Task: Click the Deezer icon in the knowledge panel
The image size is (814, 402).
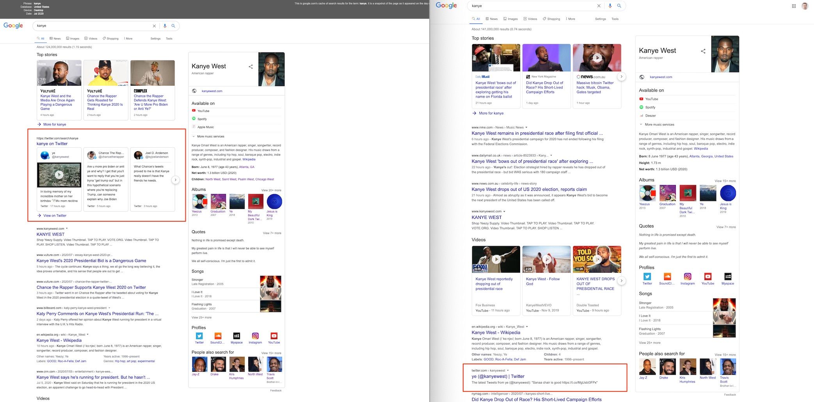Action: coord(642,115)
